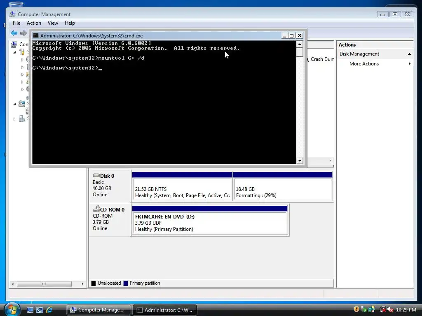Screen dimensions: 422x316
Task: Open the View menu
Action: [53, 23]
